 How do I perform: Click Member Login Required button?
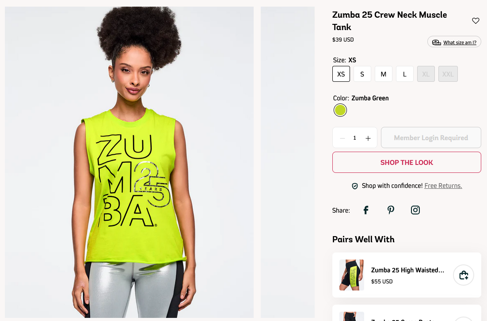431,138
